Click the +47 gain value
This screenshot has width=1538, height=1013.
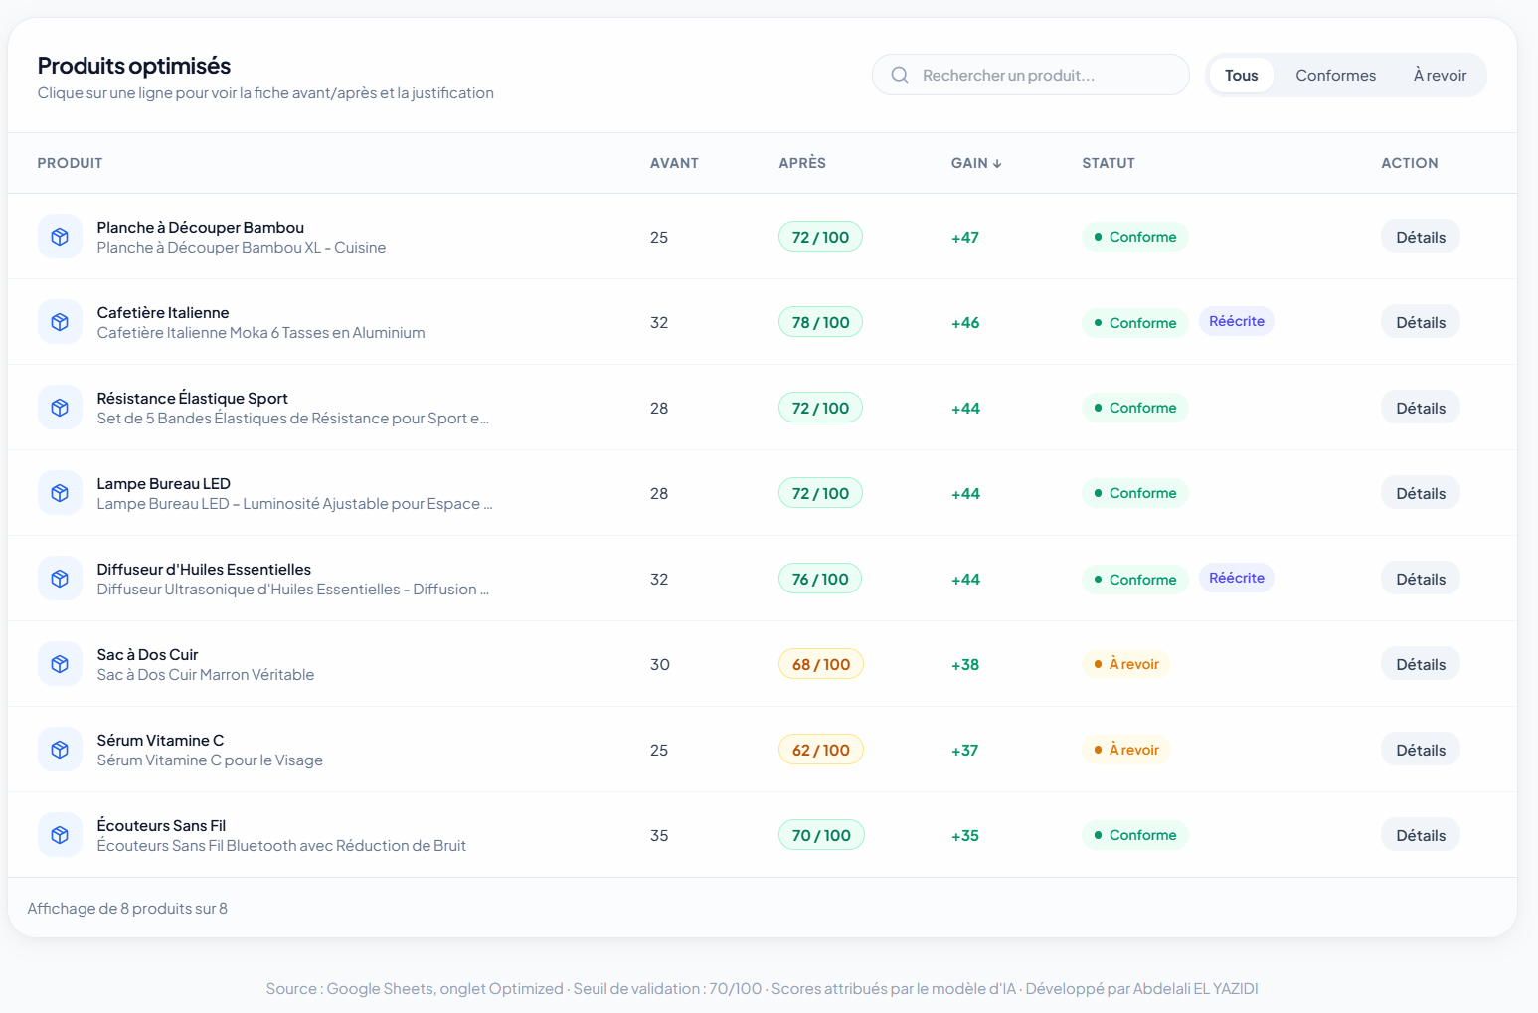coord(964,238)
